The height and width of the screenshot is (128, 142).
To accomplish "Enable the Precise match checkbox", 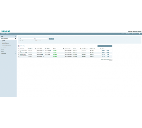I will pos(36,41).
